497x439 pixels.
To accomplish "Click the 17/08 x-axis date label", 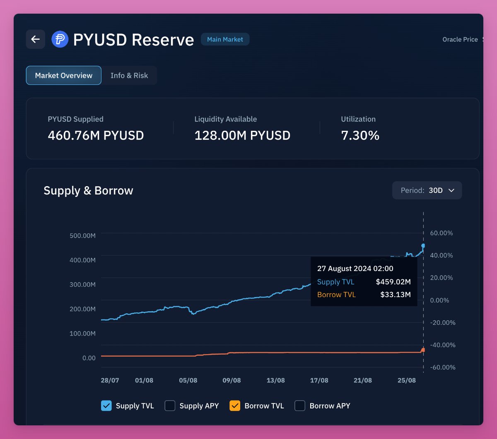I will click(319, 380).
